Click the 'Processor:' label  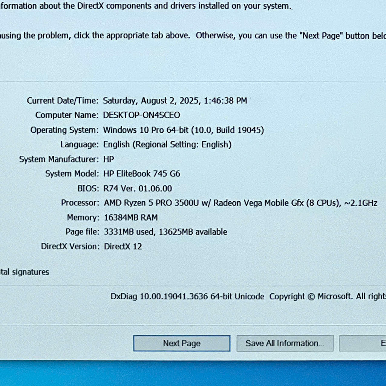coord(80,203)
